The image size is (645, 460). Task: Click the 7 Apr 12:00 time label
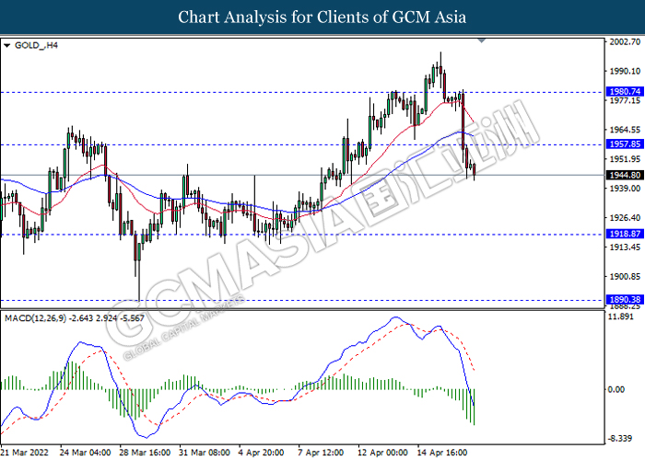pyautogui.click(x=322, y=453)
